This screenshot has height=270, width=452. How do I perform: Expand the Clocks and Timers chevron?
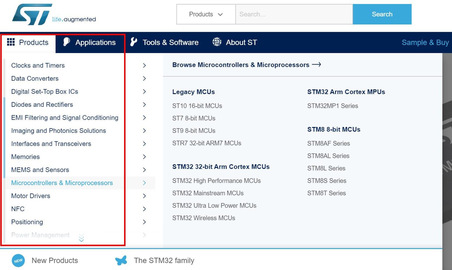[144, 66]
